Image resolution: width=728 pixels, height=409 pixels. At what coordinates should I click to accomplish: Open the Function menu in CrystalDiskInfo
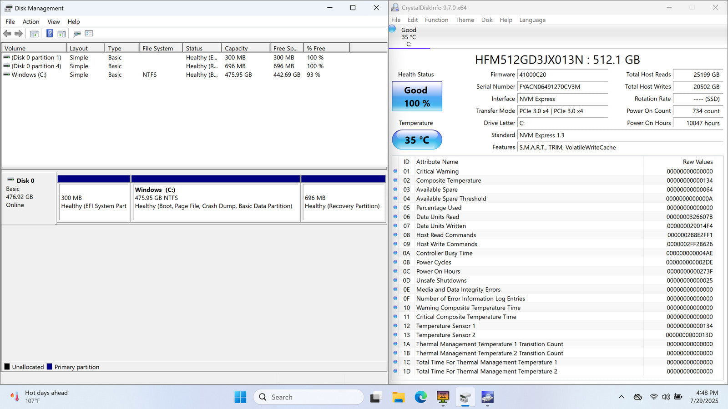[436, 20]
